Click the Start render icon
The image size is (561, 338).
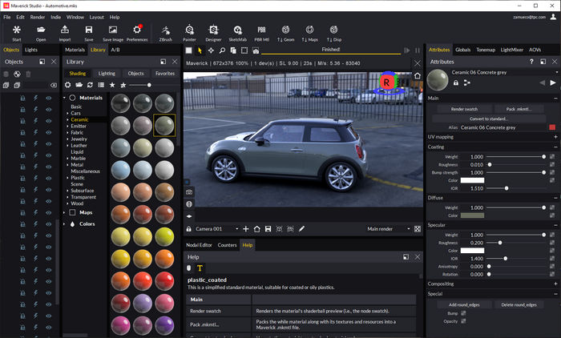(x=17, y=30)
